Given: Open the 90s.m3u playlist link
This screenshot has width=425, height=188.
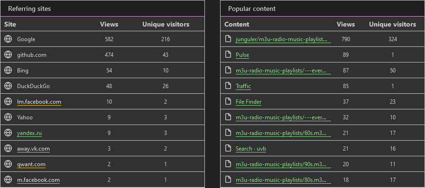Looking at the screenshot, I should pos(283,164).
